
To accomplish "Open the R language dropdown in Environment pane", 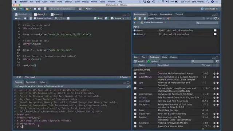I will pos(135,23).
